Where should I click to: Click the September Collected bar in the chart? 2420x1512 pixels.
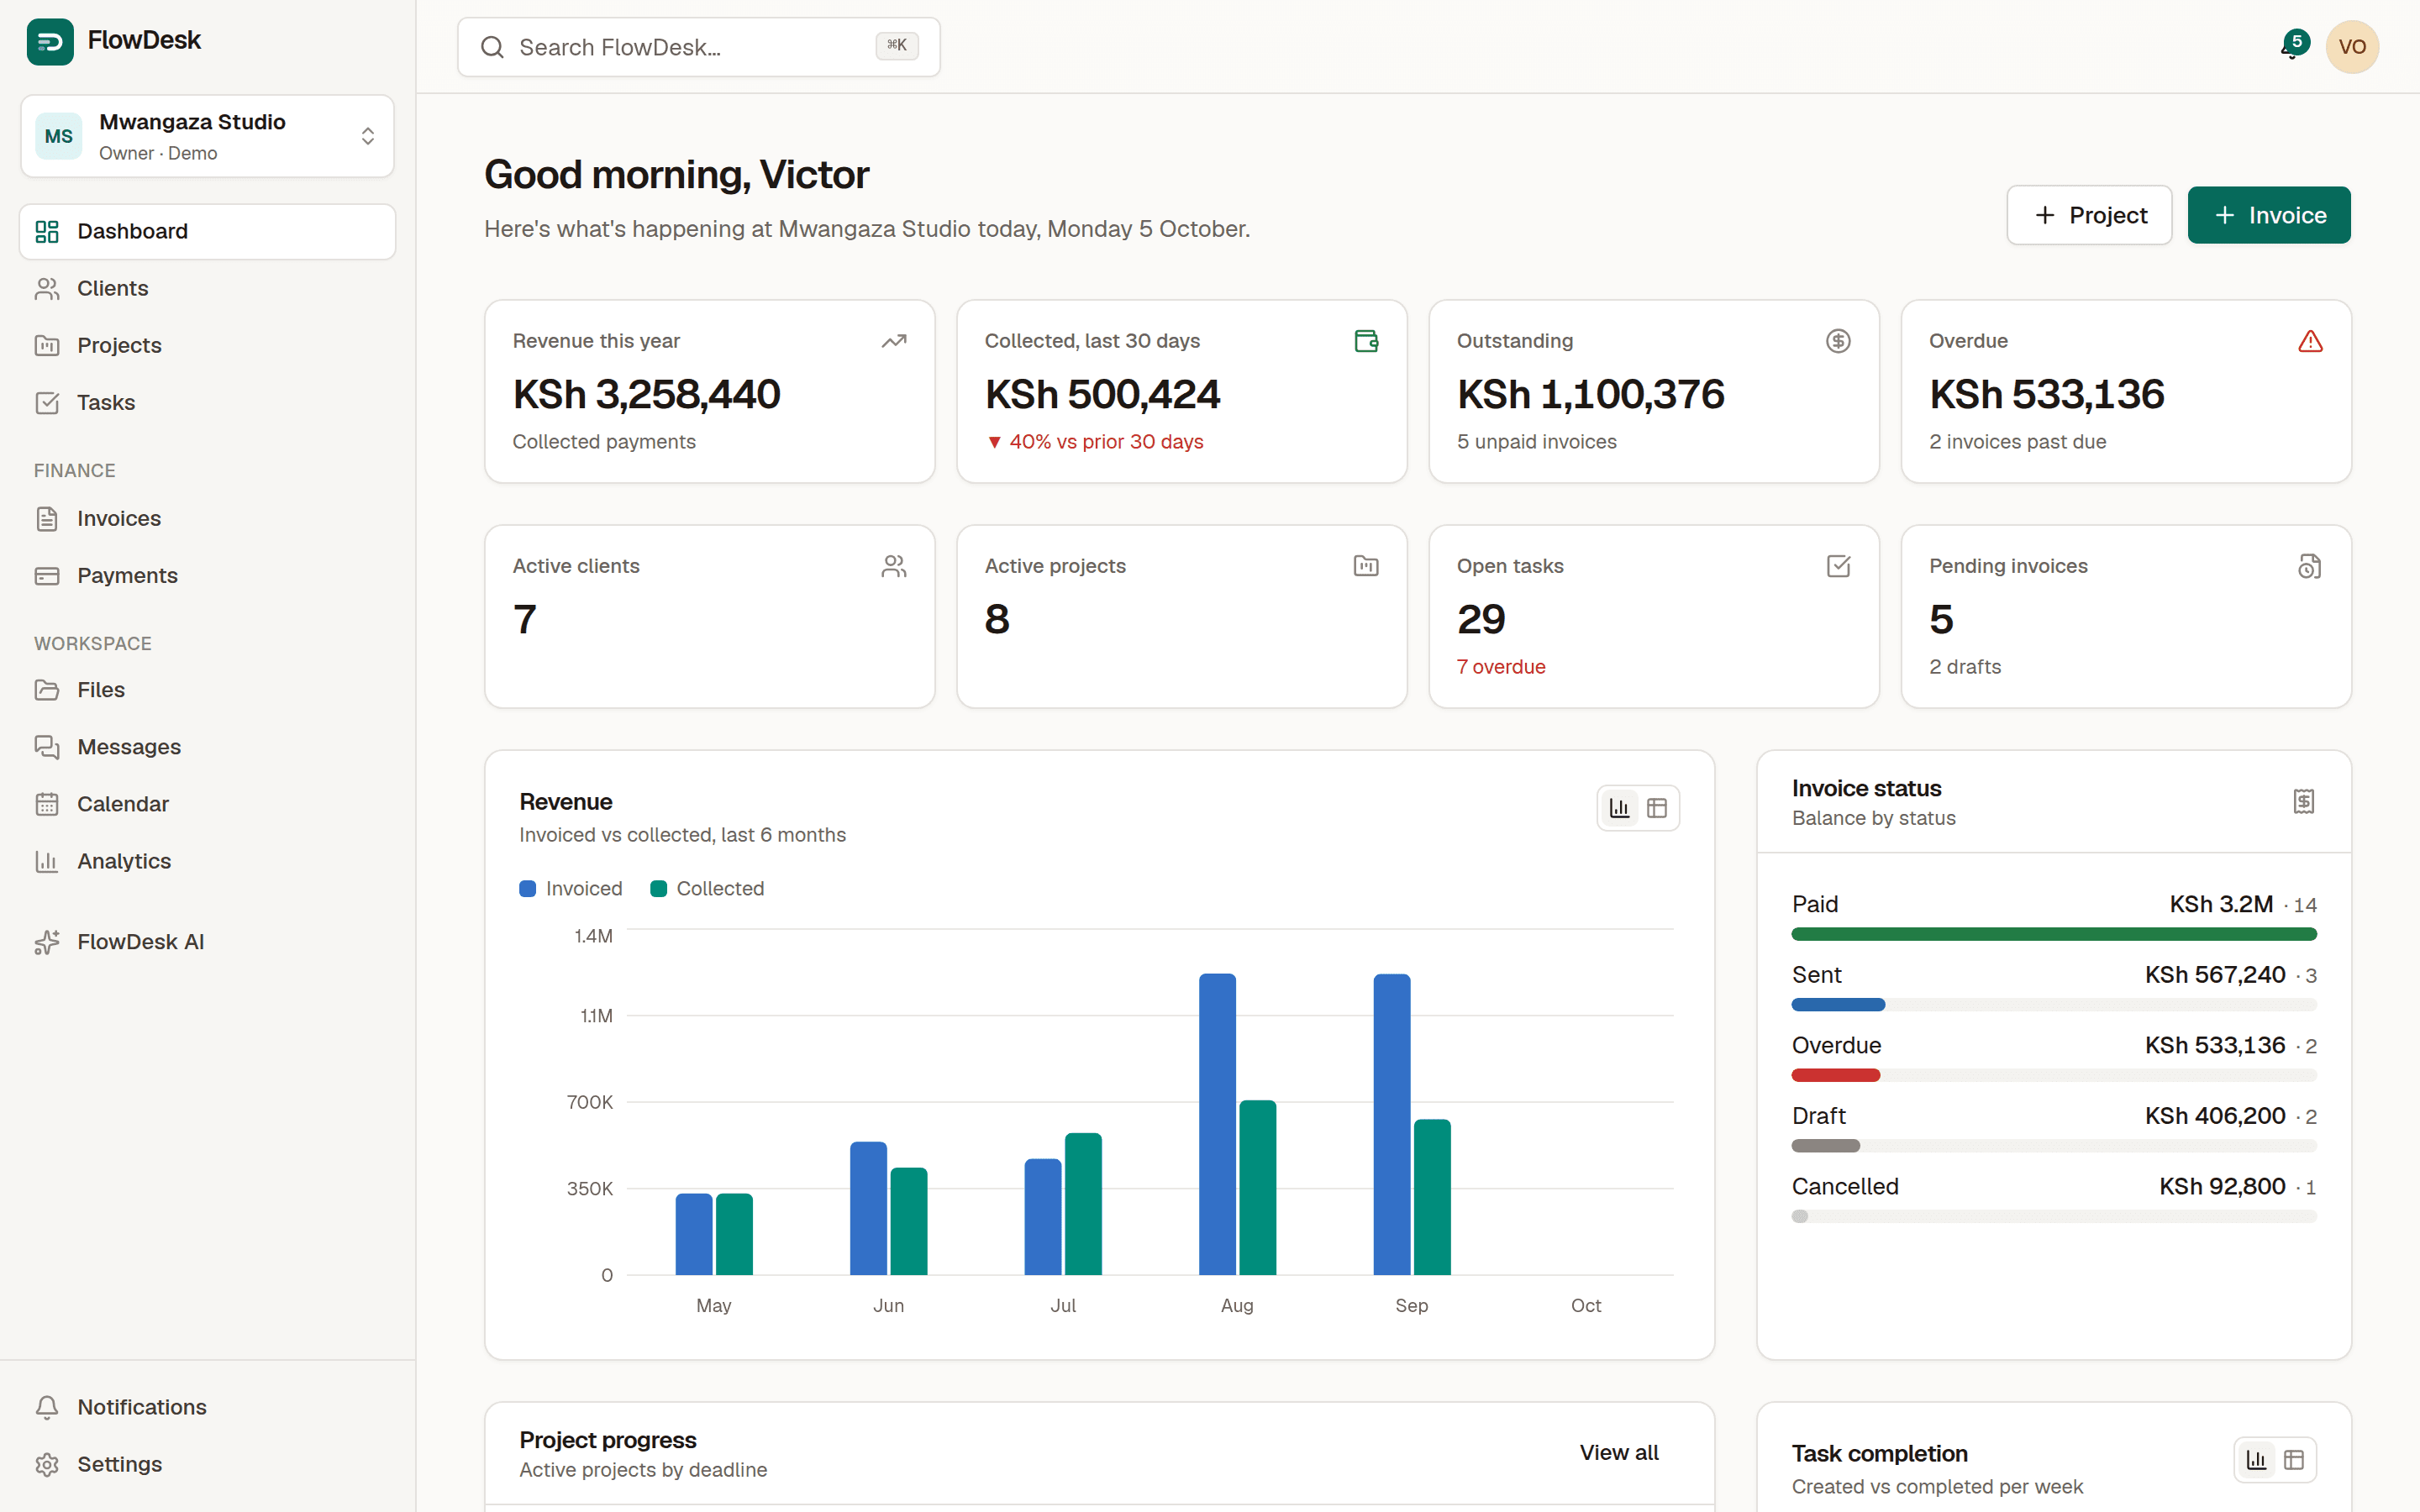point(1432,1197)
